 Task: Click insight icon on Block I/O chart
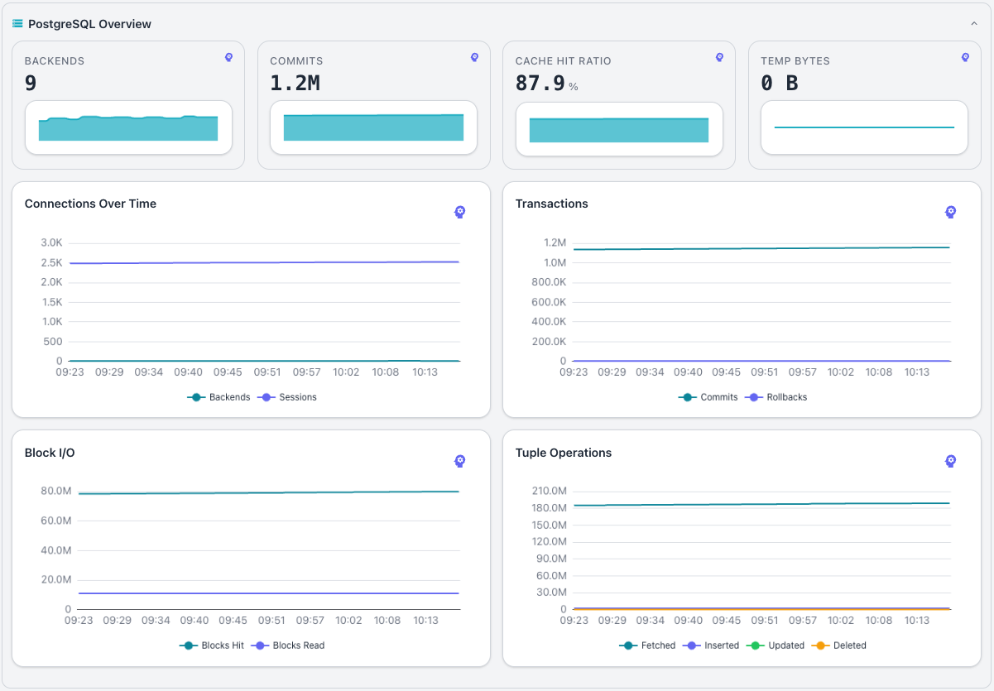(x=460, y=461)
